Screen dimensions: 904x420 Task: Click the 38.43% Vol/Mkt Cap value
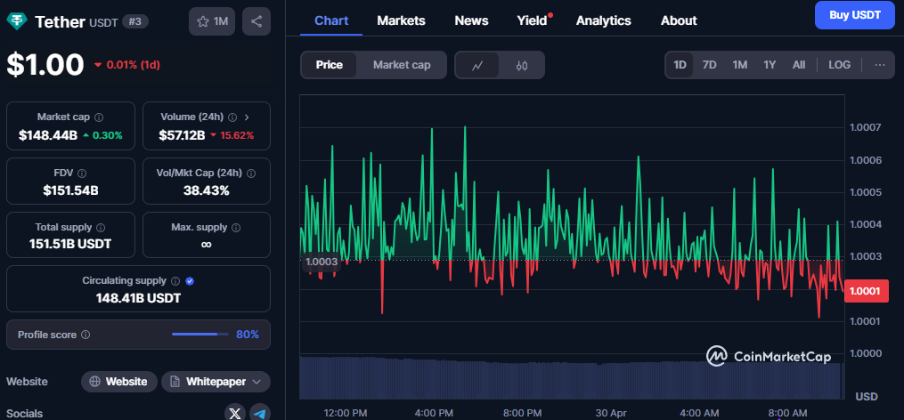click(x=206, y=190)
